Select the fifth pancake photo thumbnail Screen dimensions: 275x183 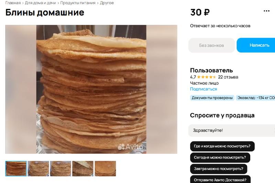[x=105, y=169]
